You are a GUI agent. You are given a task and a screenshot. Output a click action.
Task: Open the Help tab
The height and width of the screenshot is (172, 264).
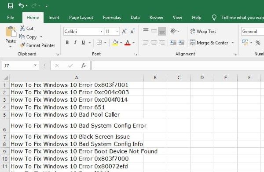[x=197, y=18]
